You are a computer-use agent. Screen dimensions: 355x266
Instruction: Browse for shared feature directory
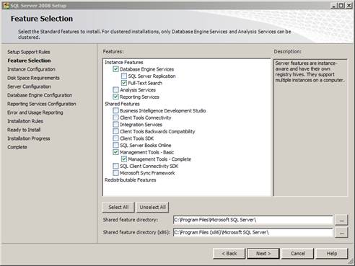click(341, 220)
